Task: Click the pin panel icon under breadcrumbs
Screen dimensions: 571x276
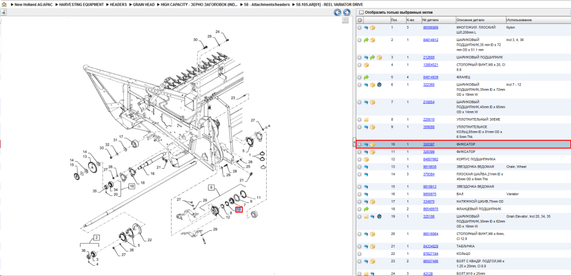Action: pyautogui.click(x=3, y=12)
